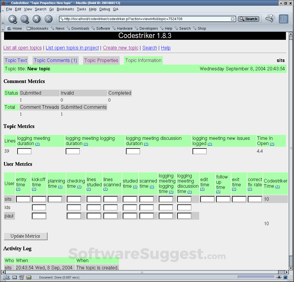Image resolution: width=294 pixels, height=282 pixels.
Task: Click the Navigator icon in status bar
Action: click(6, 277)
